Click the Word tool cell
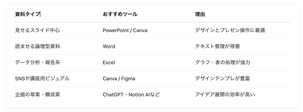Image resolution: width=303 pixels, height=112 pixels. (x=109, y=46)
